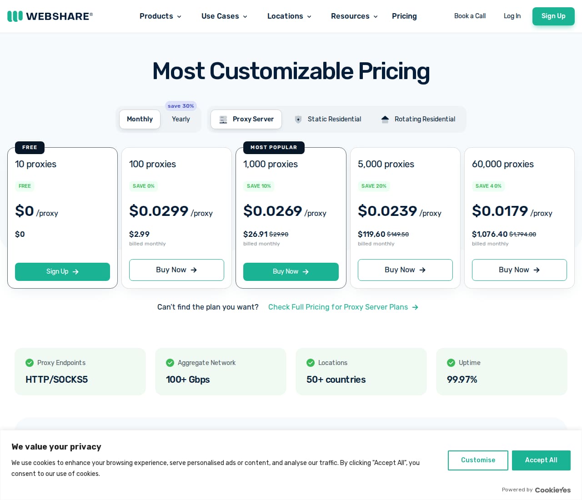Click the 100+ Gbps value
The image size is (582, 500).
point(188,380)
